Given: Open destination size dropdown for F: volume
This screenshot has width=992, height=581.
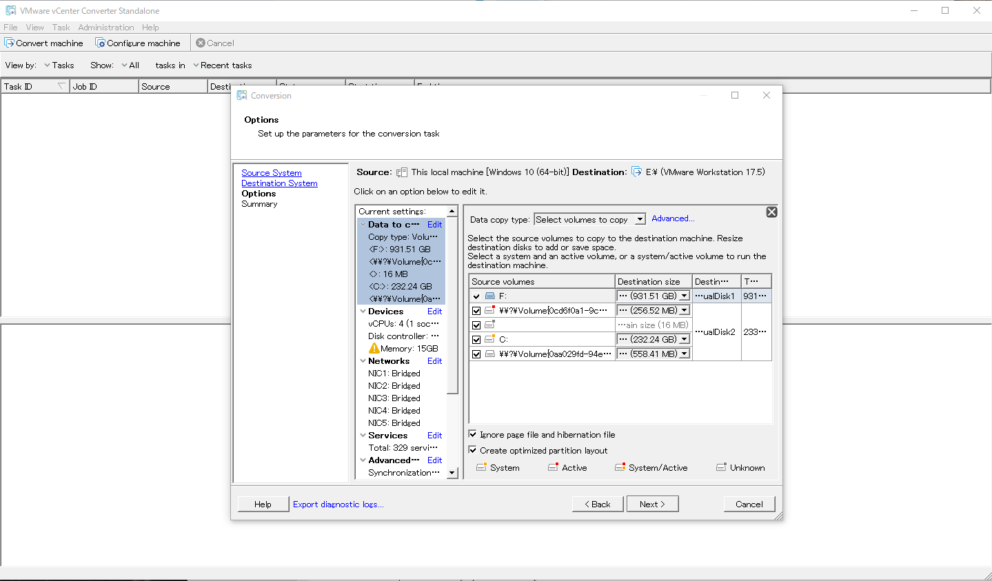Looking at the screenshot, I should click(684, 296).
